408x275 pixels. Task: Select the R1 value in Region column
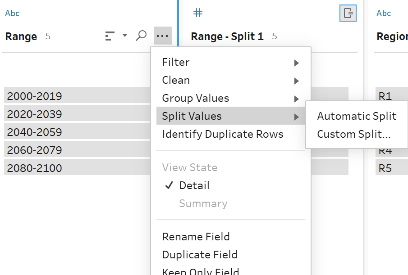click(385, 96)
